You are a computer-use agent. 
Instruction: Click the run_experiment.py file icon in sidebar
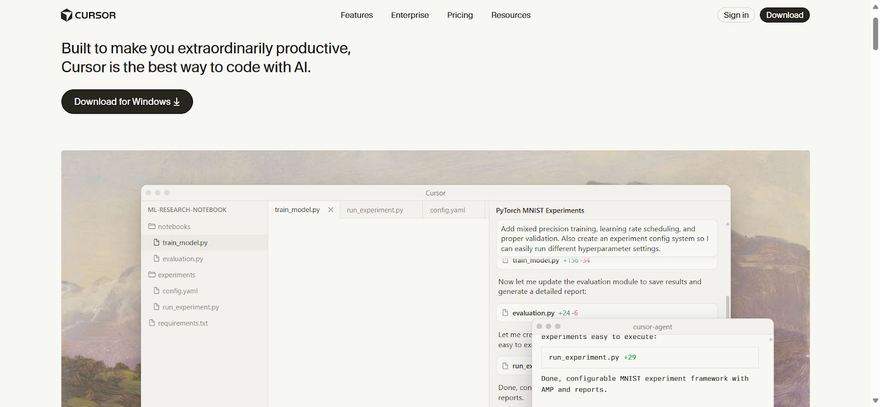click(x=156, y=306)
